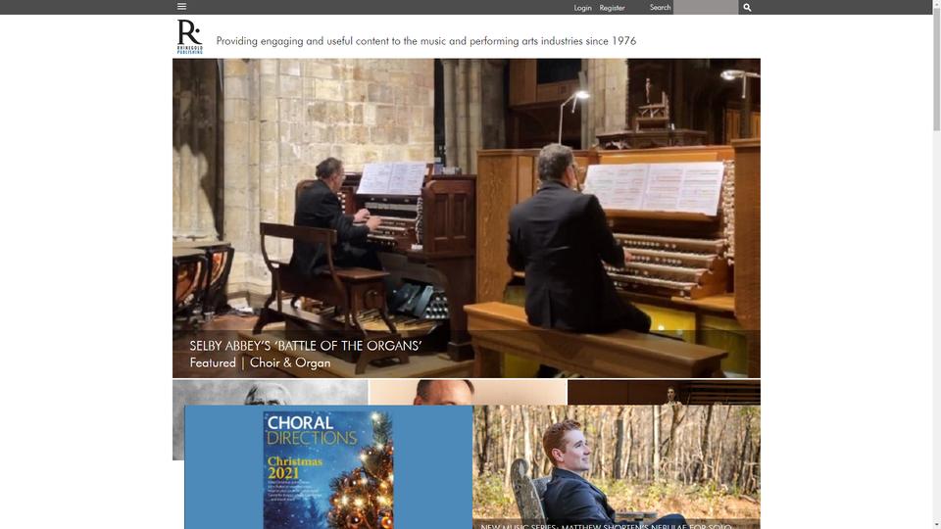This screenshot has height=529, width=941.
Task: Open the Selby Abbey's 'Battle of the Organs' headline
Action: point(306,346)
